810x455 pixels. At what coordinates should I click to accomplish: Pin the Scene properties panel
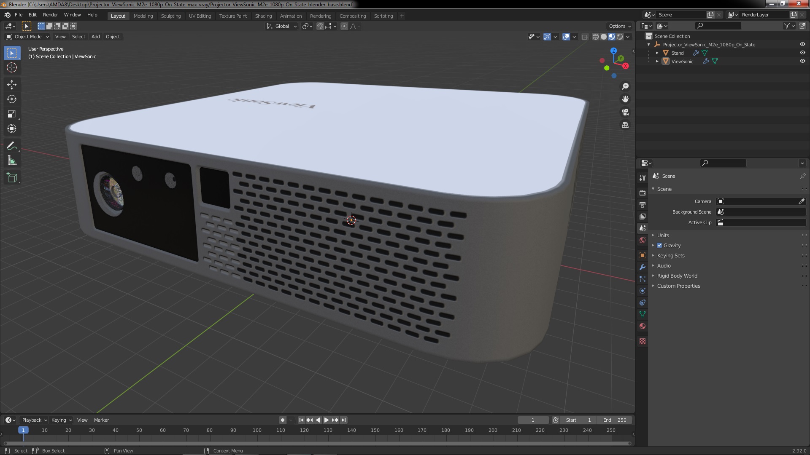tap(802, 176)
